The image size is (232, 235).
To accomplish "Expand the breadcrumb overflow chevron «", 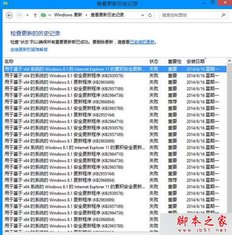I will click(x=50, y=15).
